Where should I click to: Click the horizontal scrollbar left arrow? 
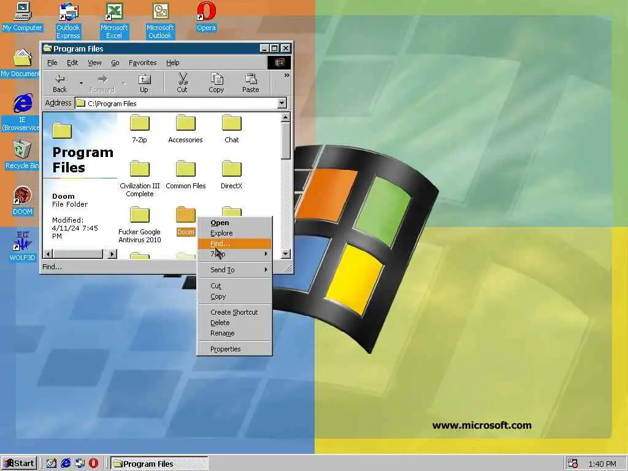tap(48, 253)
